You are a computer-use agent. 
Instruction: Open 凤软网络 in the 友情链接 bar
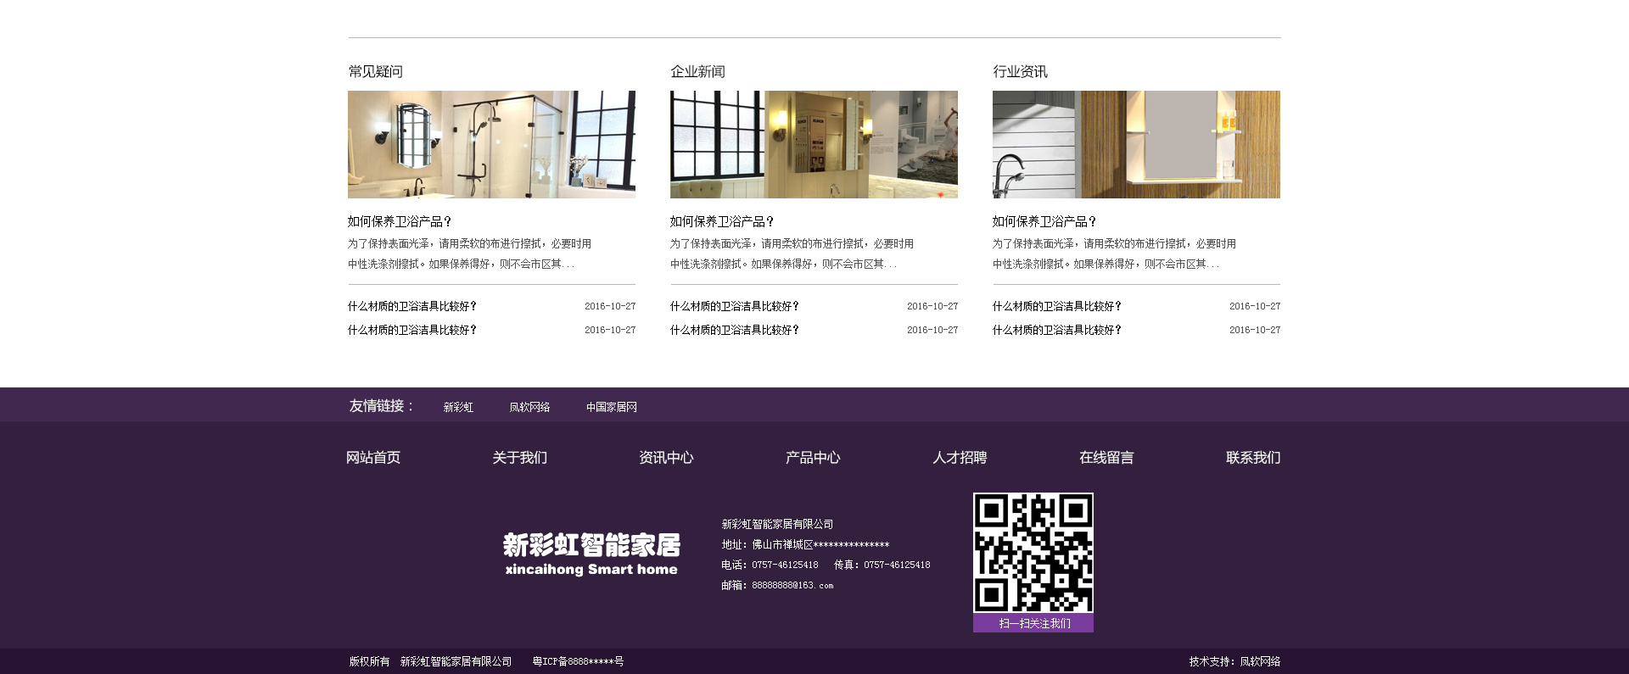[x=529, y=408]
